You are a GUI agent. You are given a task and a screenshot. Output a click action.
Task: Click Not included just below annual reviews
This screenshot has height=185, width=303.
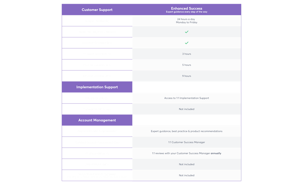(186, 164)
